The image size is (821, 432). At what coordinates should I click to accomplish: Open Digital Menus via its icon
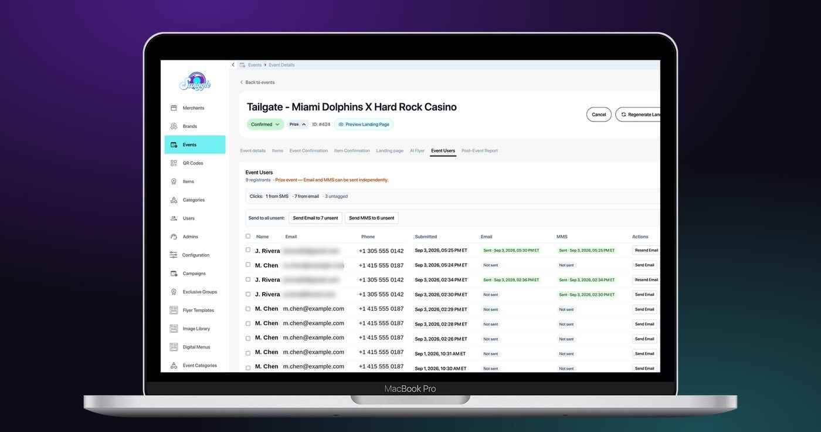click(174, 347)
